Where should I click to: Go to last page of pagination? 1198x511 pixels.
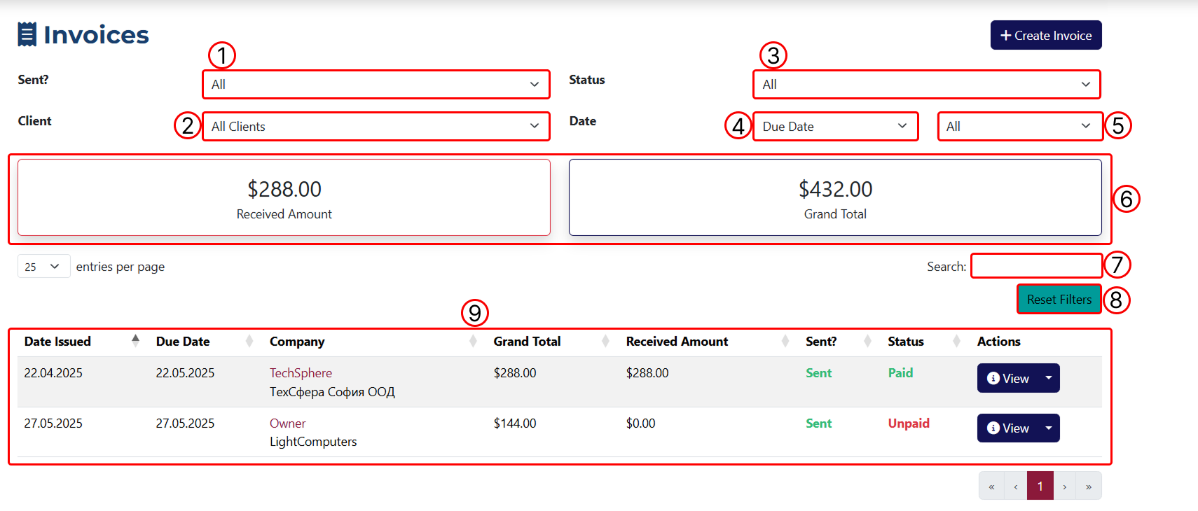[x=1089, y=486]
